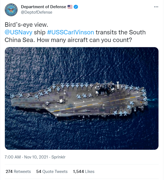Show the 1,544 Likes list
The image size is (165, 180).
84,172
